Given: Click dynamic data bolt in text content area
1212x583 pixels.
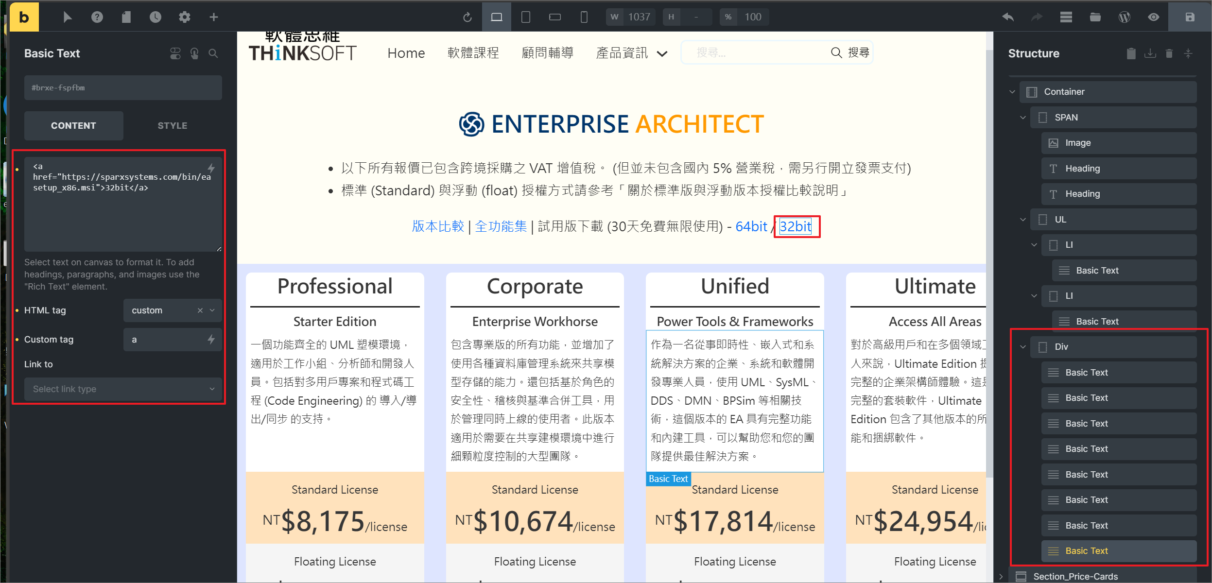Looking at the screenshot, I should [x=211, y=168].
